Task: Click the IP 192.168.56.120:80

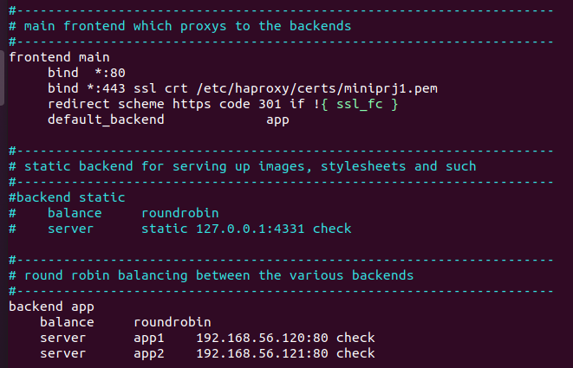Action: 262,338
